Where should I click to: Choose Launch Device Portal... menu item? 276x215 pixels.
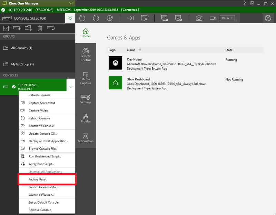click(x=47, y=187)
